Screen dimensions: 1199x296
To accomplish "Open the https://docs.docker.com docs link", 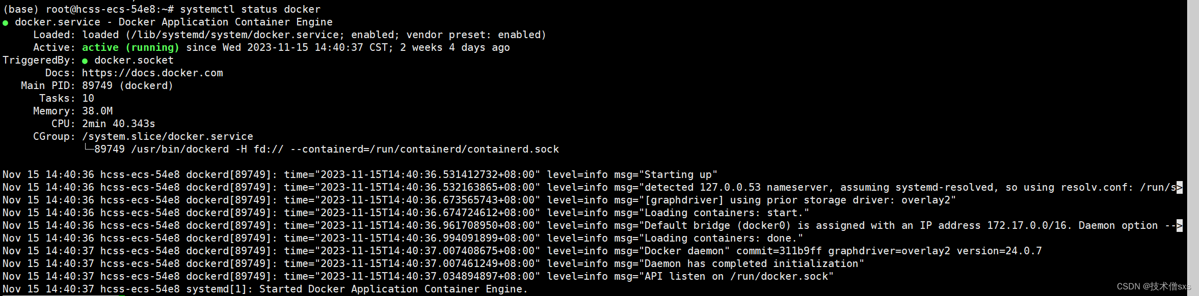I will (152, 73).
